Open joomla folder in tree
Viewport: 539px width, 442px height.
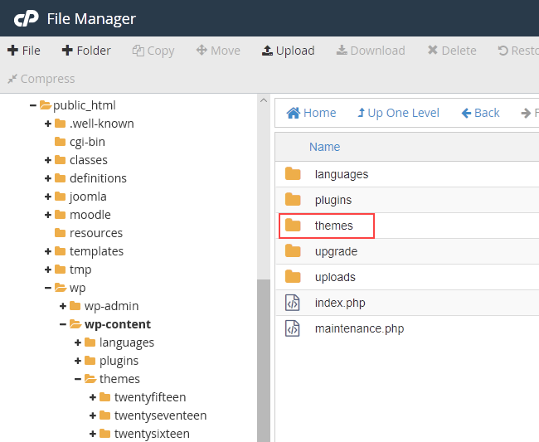coord(88,197)
